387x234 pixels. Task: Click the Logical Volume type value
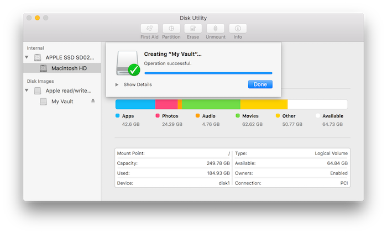pyautogui.click(x=331, y=153)
